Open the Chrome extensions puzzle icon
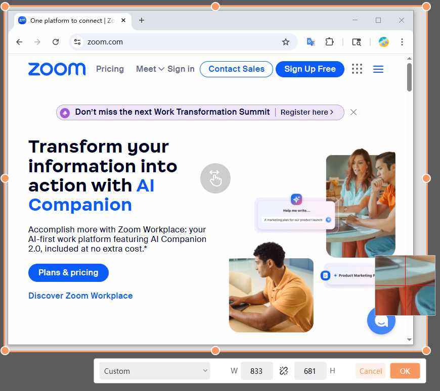Screen dimensions: 440x391 [x=329, y=42]
